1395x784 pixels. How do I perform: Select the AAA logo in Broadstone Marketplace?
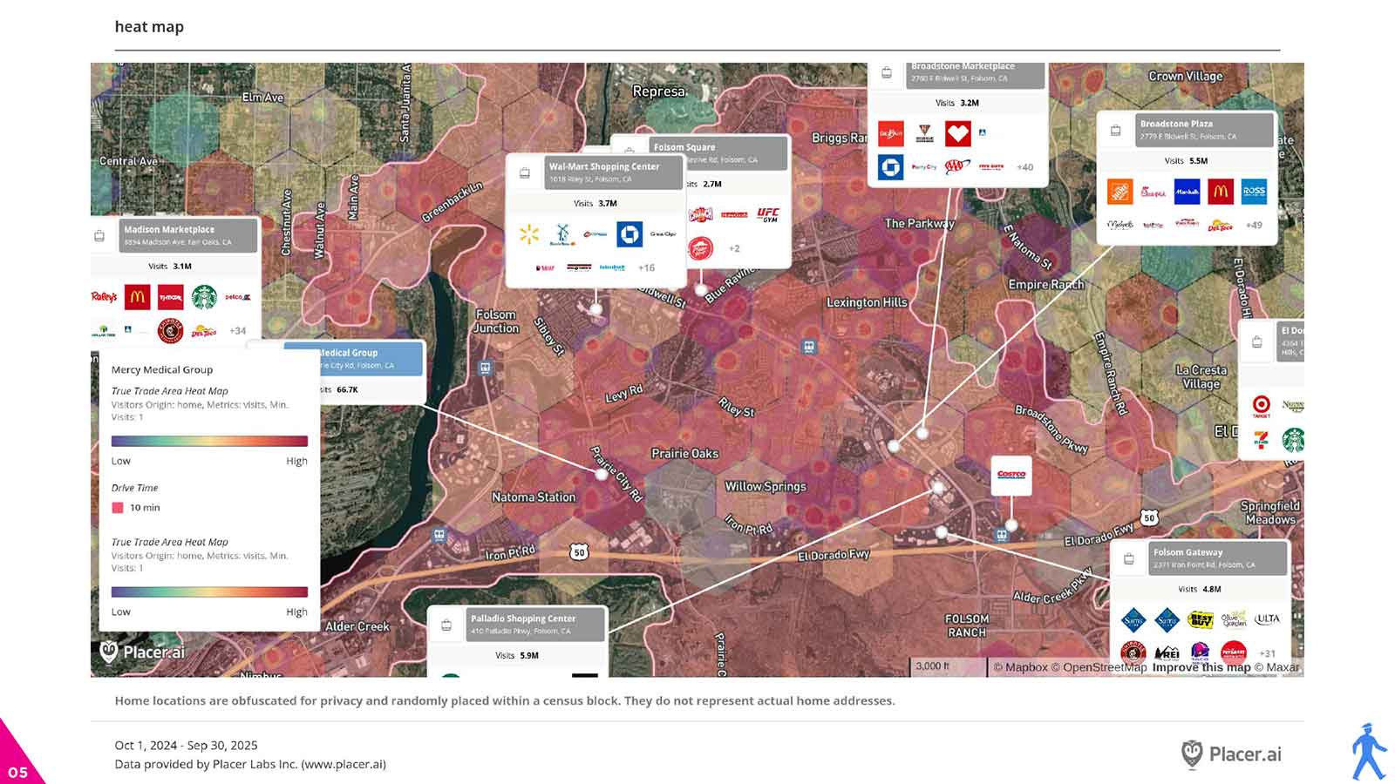point(957,166)
